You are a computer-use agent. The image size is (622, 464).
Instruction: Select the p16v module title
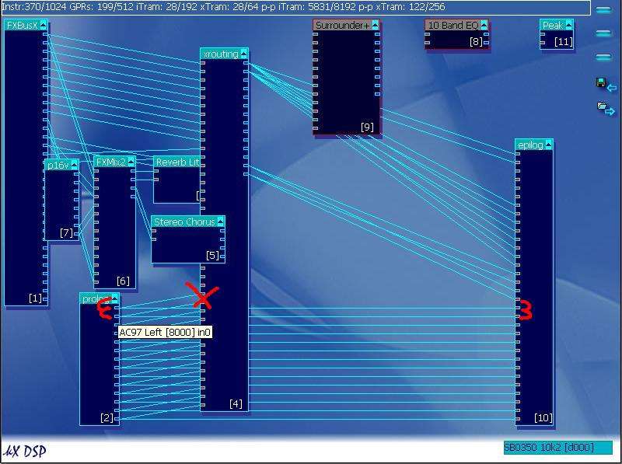click(x=58, y=165)
